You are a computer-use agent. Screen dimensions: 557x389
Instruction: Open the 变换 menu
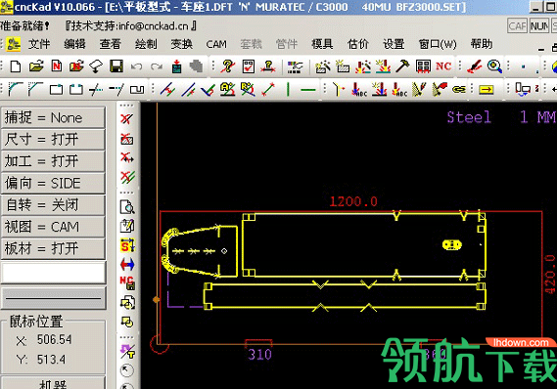(x=181, y=44)
